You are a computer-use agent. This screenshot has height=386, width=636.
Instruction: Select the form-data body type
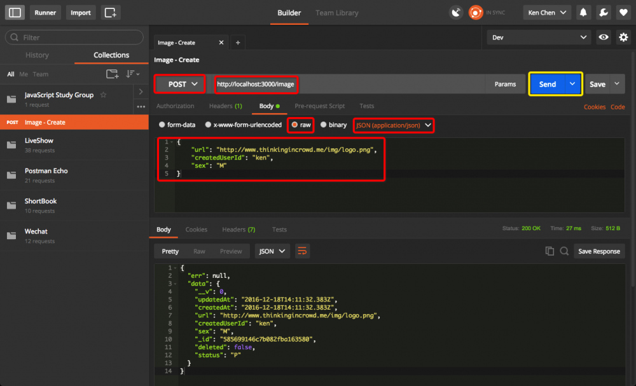162,125
